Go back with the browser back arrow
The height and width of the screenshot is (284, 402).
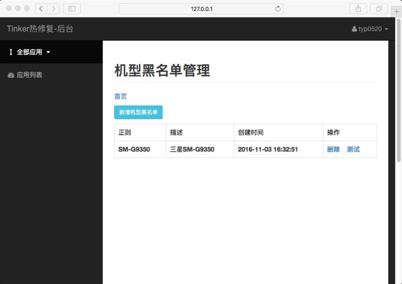[41, 9]
